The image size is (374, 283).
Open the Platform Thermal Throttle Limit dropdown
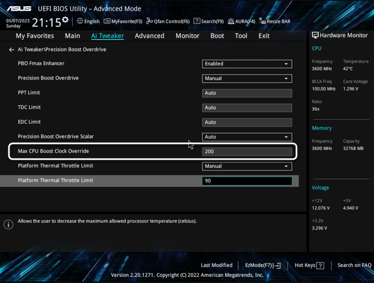pyautogui.click(x=247, y=166)
